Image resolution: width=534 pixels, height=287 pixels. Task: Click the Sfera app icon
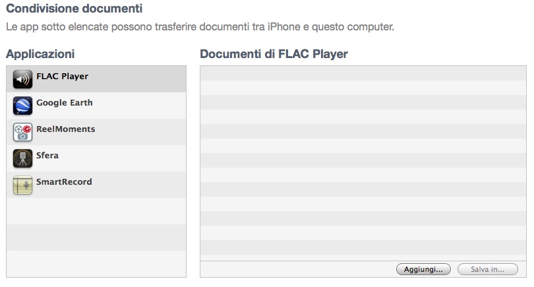click(22, 158)
